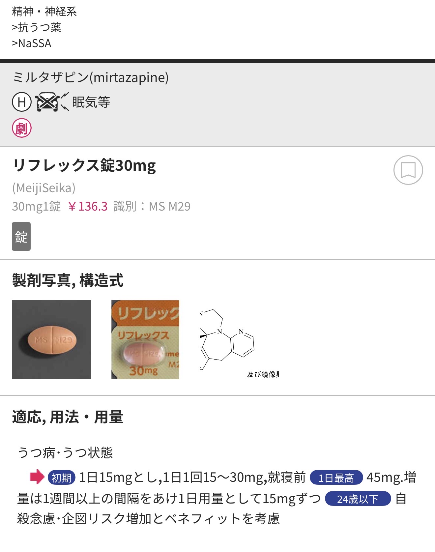Tap the ¥136.3 drug price
The height and width of the screenshot is (552, 435).
pos(88,207)
